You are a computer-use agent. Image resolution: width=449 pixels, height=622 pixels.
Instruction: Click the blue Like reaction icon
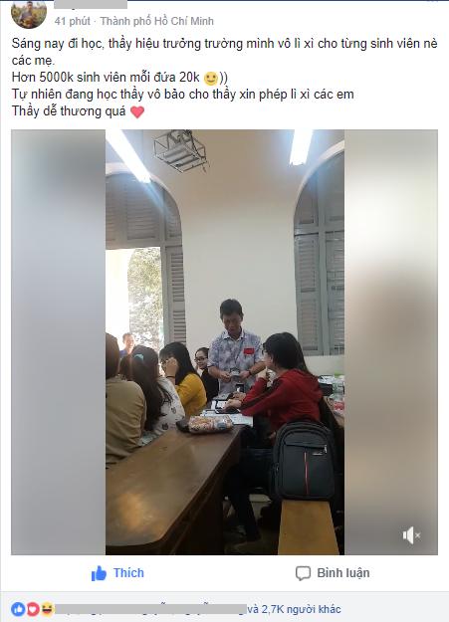[18, 609]
